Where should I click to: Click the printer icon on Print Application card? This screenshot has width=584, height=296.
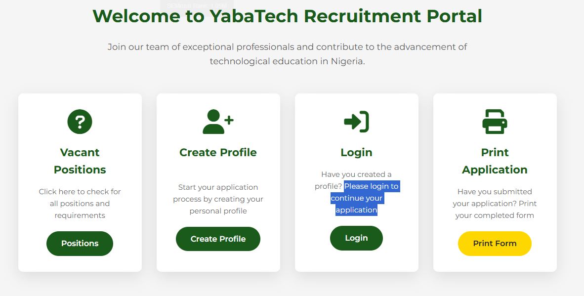(x=495, y=121)
